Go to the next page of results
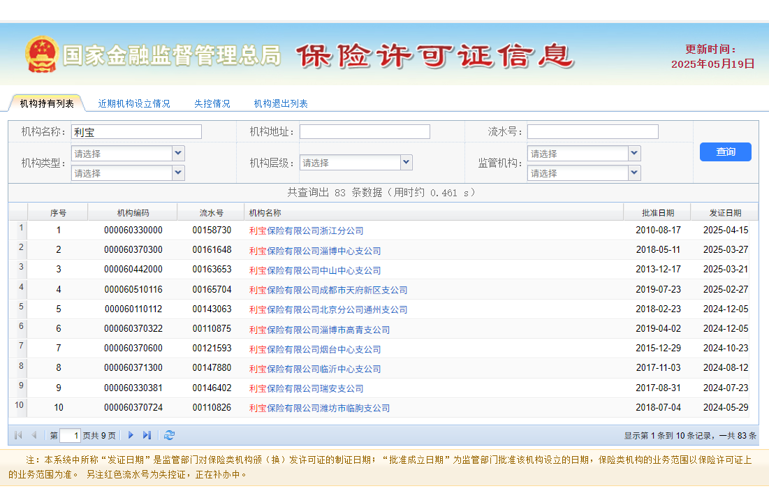 (131, 435)
